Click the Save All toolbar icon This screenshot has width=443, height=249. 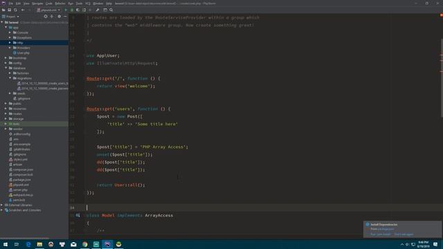point(9,10)
